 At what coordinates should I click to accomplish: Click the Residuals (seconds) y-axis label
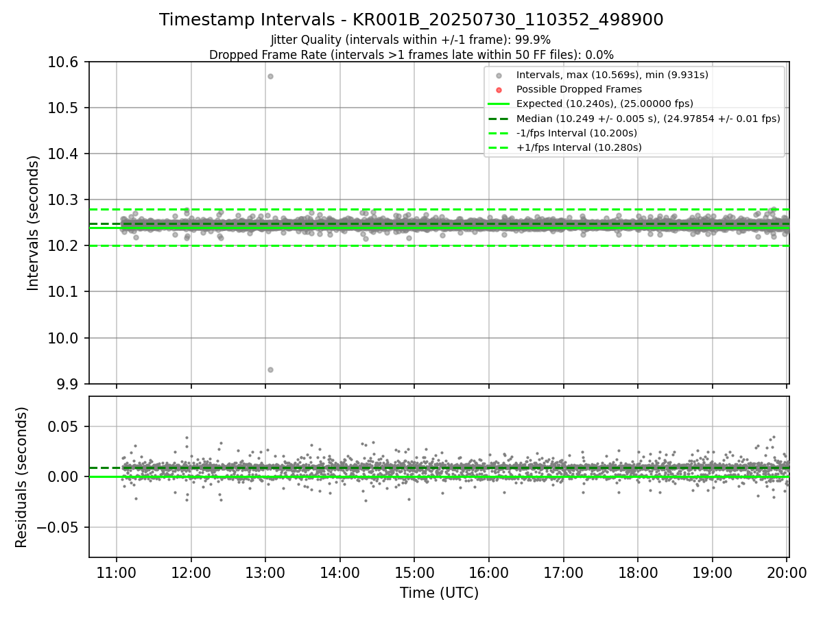[22, 477]
